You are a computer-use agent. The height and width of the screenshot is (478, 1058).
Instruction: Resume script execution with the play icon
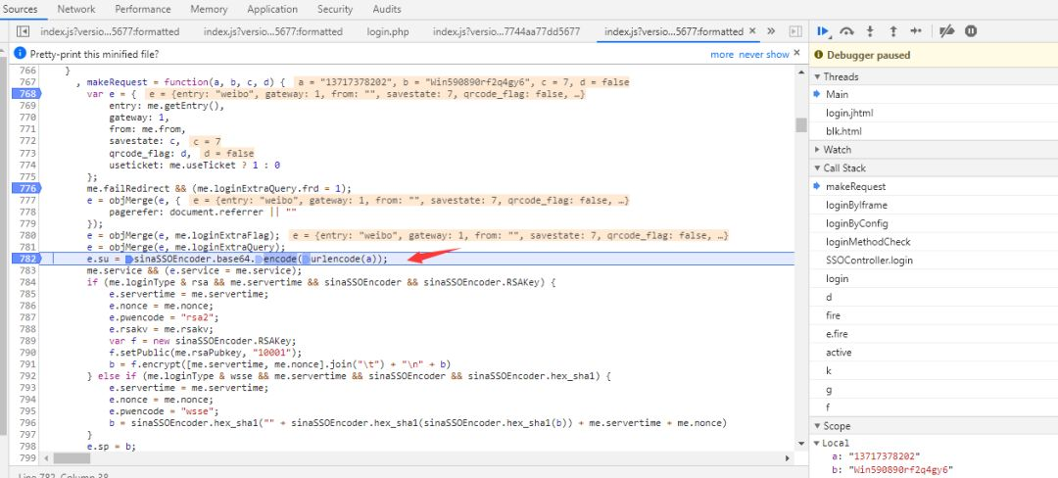(823, 31)
